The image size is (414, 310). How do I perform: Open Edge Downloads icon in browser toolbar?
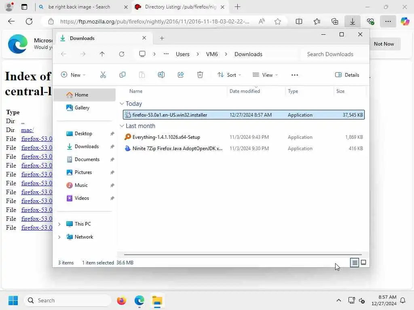point(353,21)
